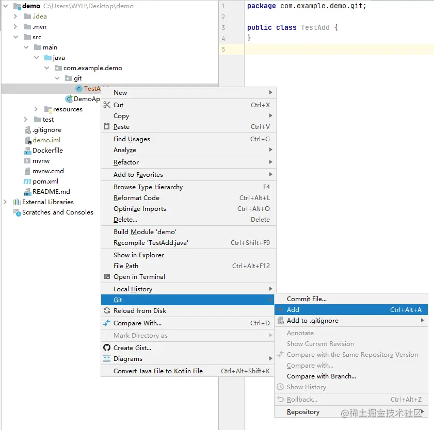The image size is (434, 430).
Task: Click the External Libraries icon
Action: (17, 202)
